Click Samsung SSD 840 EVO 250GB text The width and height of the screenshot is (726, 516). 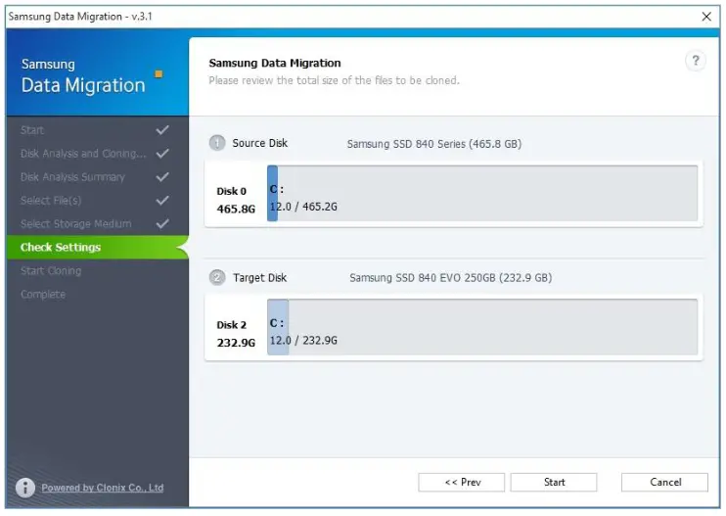pos(450,278)
